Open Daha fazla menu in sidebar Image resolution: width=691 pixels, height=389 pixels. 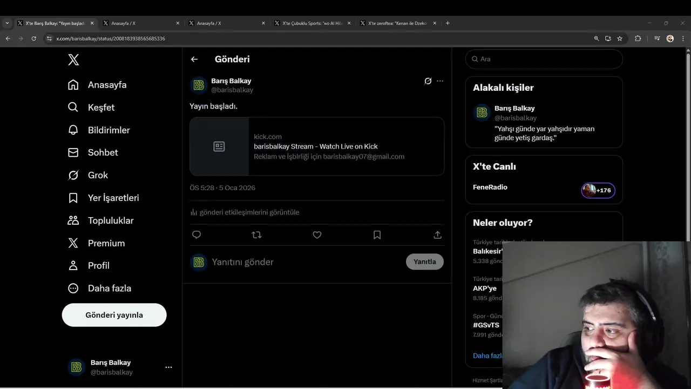coord(99,289)
